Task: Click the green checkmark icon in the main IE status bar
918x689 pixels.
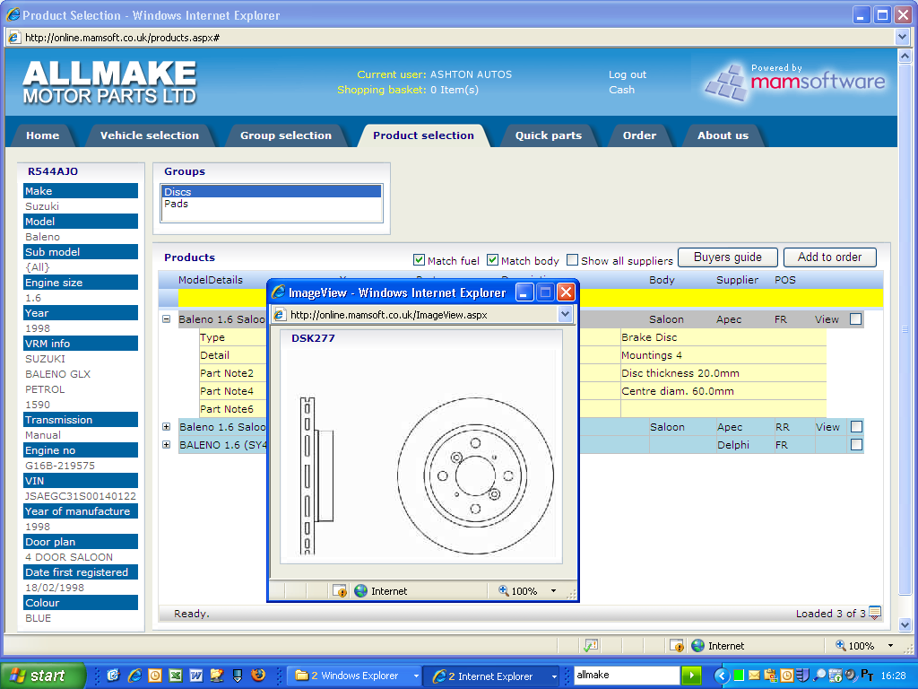Action: [x=591, y=646]
